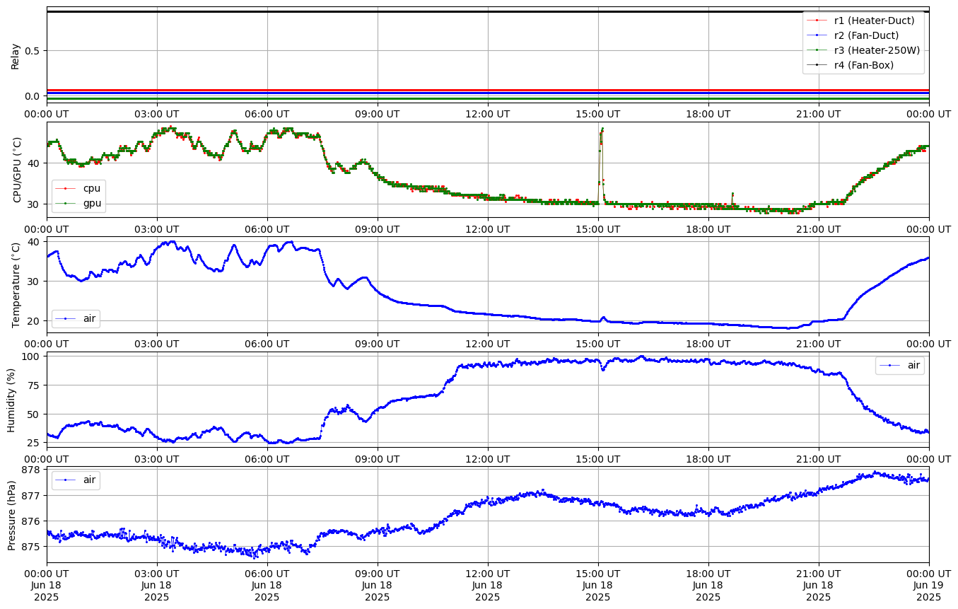Screen dimensions: 958x609
Task: Click the r4 (Fan-Box) legend entry
Action: [x=864, y=65]
